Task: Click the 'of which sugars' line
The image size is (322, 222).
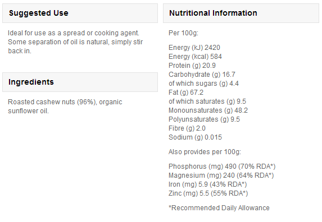Action: pos(203,84)
